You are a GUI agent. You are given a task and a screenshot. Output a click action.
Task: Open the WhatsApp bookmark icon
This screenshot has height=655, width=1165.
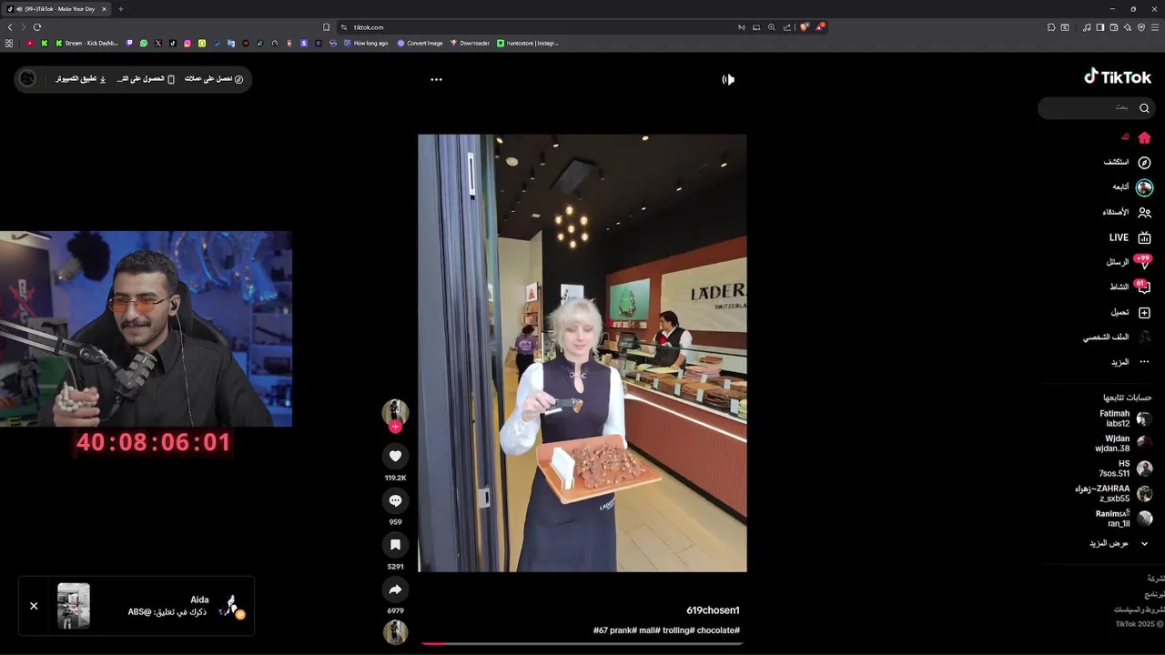[143, 43]
